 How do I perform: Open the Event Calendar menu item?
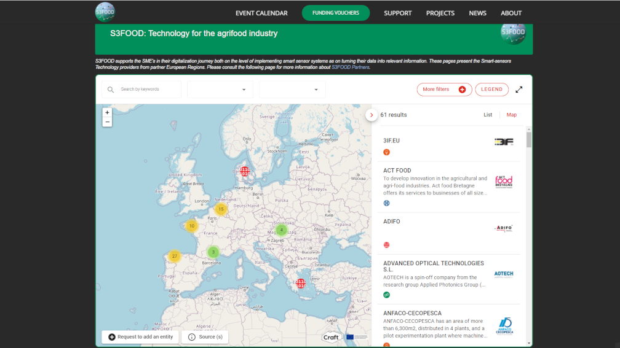pos(261,13)
